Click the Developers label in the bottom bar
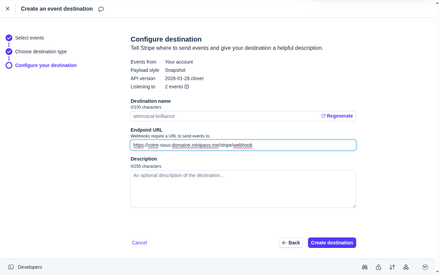440x275 pixels. (x=30, y=267)
